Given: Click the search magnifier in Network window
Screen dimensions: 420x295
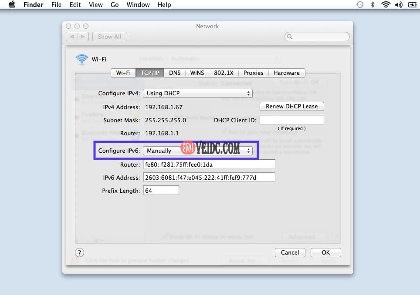Looking at the screenshot, I should pos(290,37).
